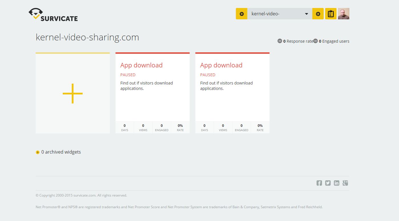
Task: Click the Net Promoter trademark notice
Action: (179, 207)
